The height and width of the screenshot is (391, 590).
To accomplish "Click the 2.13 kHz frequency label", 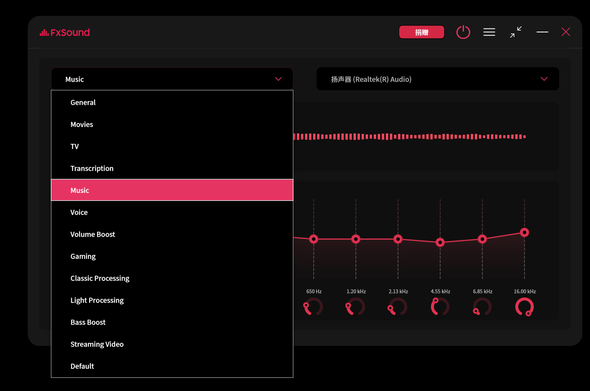I will pyautogui.click(x=398, y=292).
